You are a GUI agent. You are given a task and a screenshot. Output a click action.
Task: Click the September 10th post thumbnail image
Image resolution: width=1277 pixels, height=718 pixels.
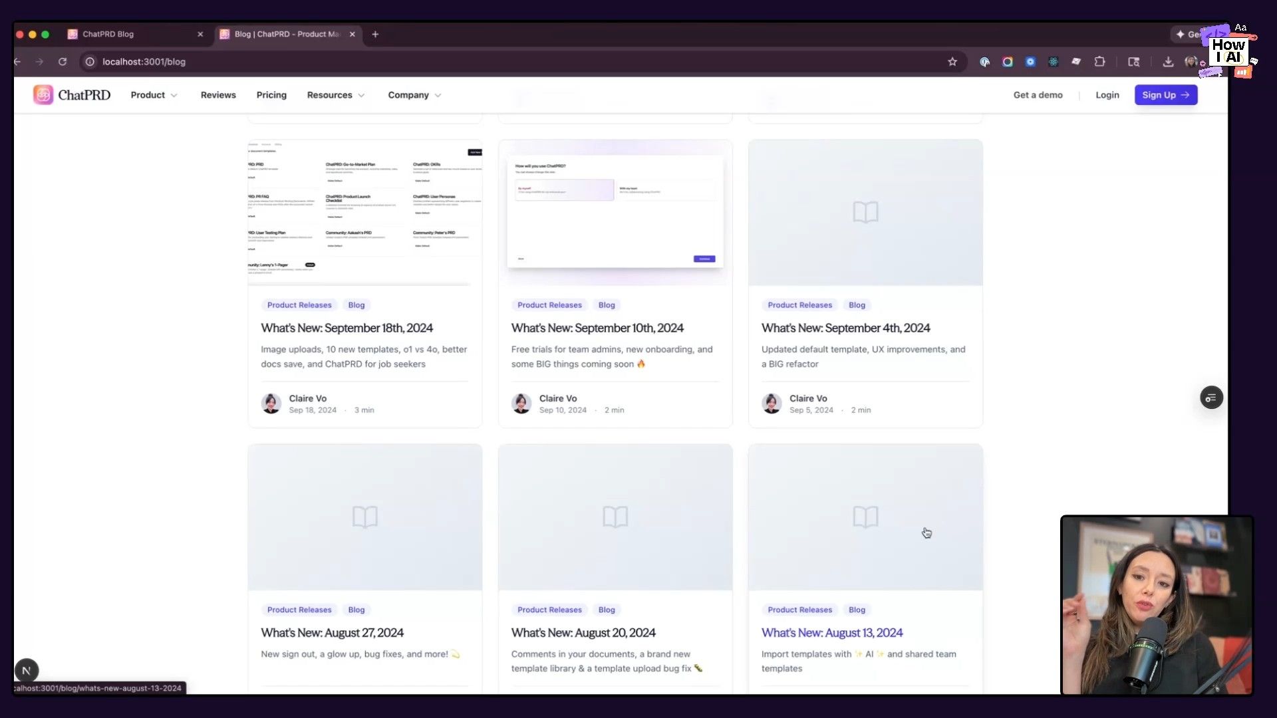(615, 213)
